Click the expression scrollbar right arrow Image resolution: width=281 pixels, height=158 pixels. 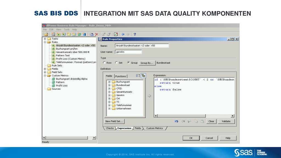click(233, 116)
